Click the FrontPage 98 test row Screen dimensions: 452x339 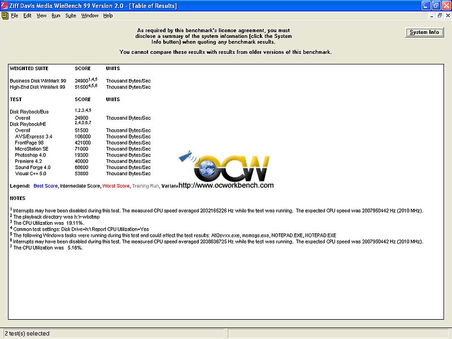tap(29, 143)
